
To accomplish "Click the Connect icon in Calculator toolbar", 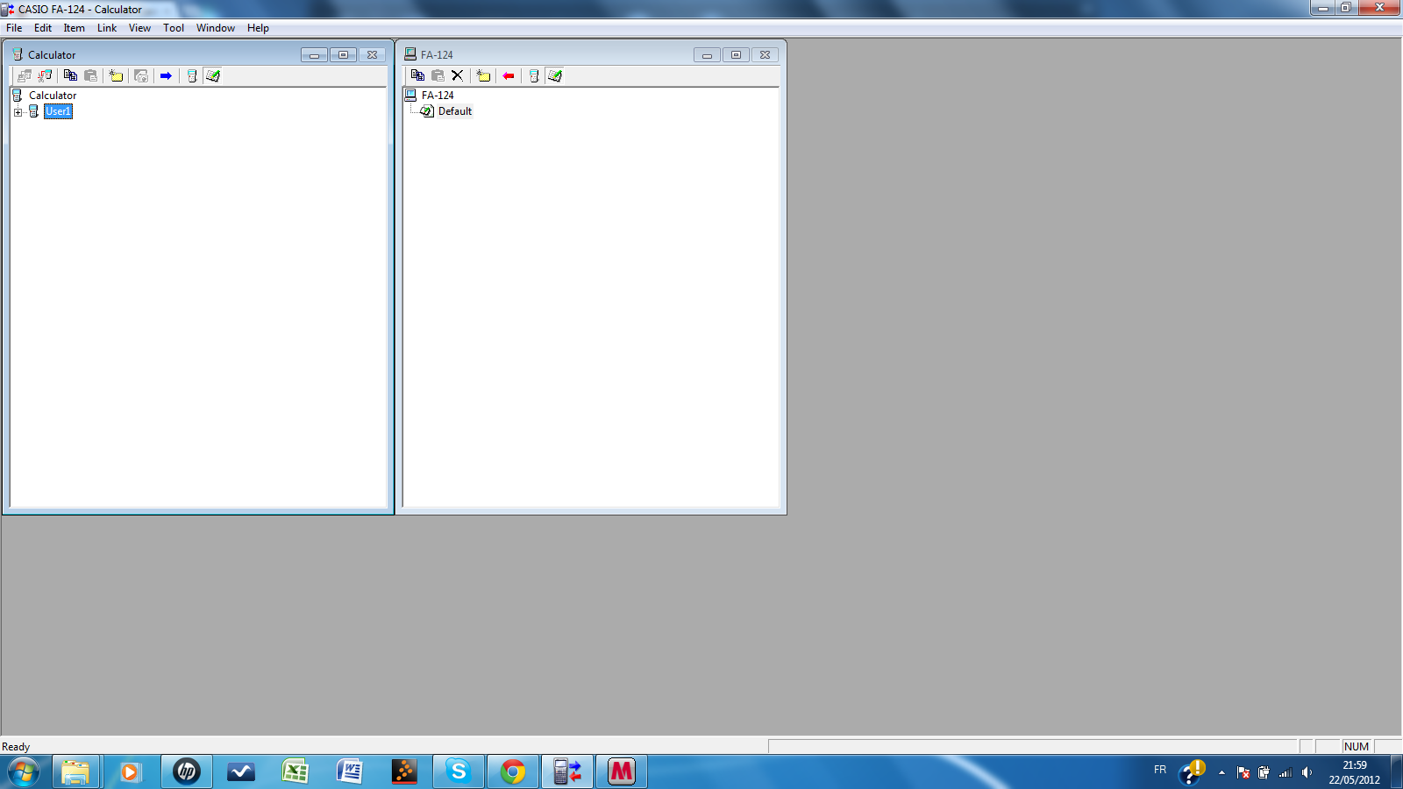I will [25, 76].
